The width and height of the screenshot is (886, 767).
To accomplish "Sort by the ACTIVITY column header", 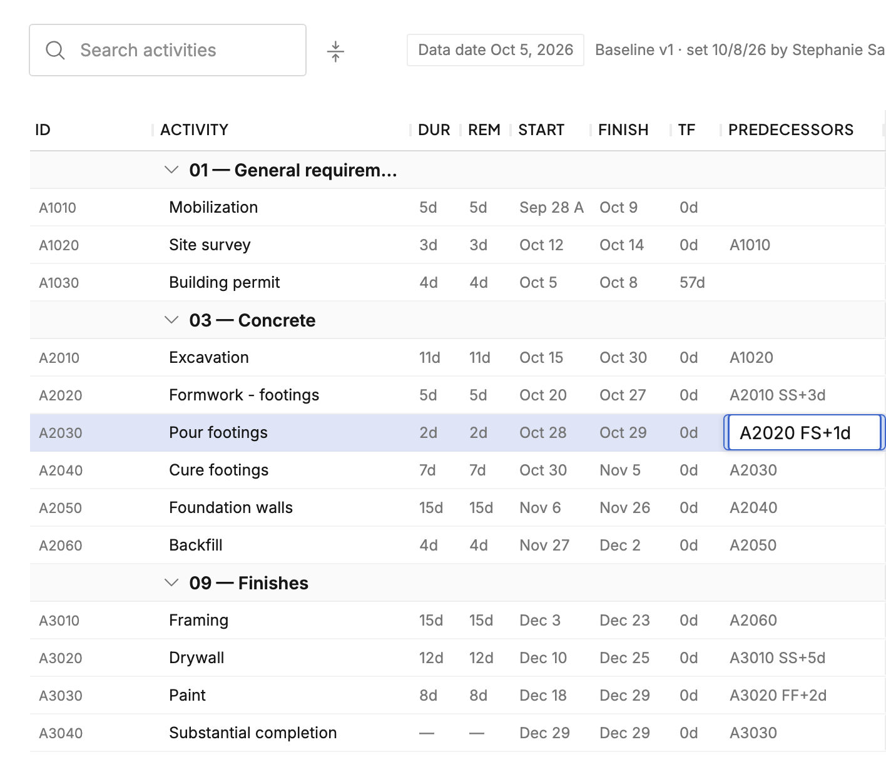I will tap(194, 130).
